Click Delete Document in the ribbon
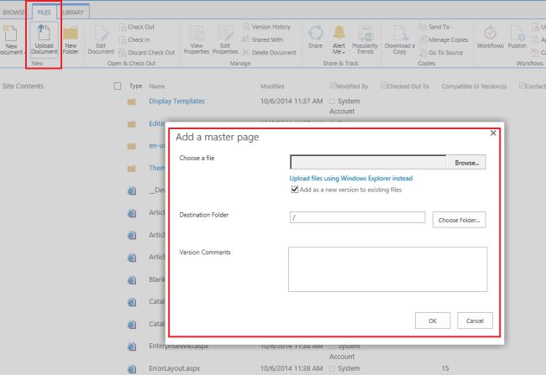This screenshot has height=375, width=546. coord(269,53)
